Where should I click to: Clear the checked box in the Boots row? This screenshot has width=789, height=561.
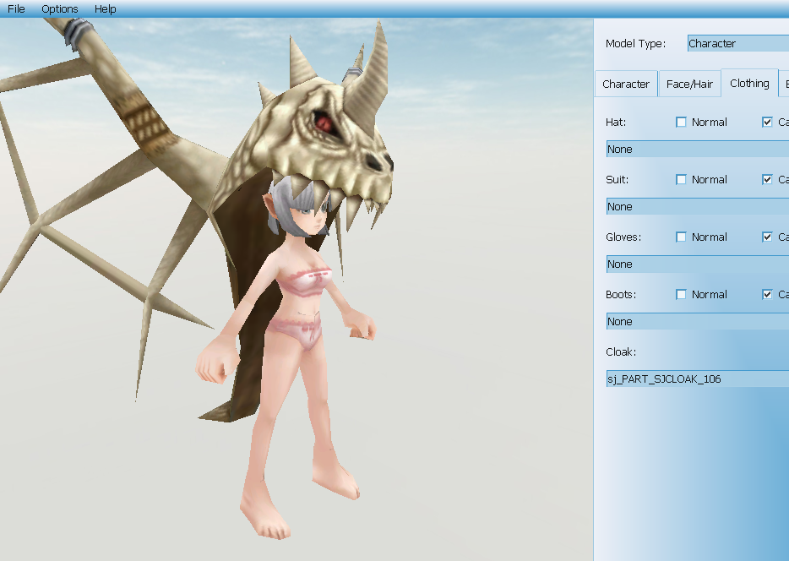[x=767, y=295]
